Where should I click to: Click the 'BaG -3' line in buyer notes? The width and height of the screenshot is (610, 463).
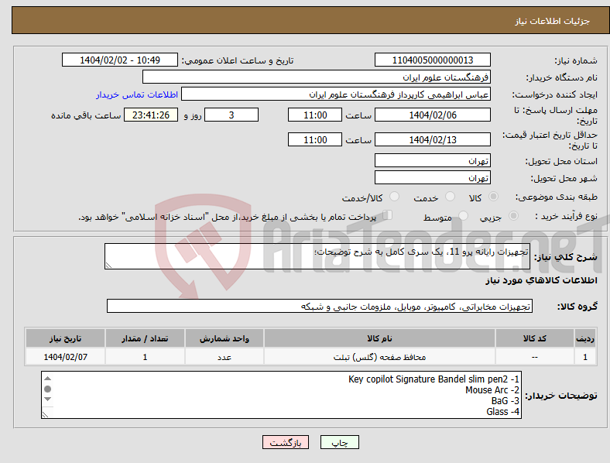[x=505, y=401]
